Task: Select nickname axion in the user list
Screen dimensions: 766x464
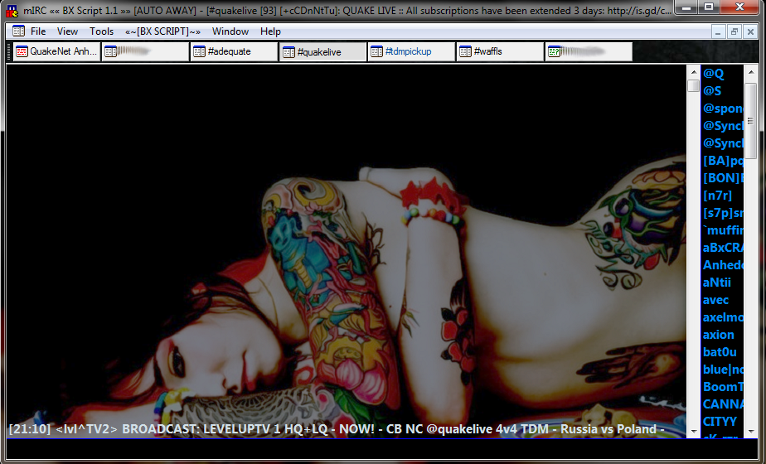Action: pos(719,335)
